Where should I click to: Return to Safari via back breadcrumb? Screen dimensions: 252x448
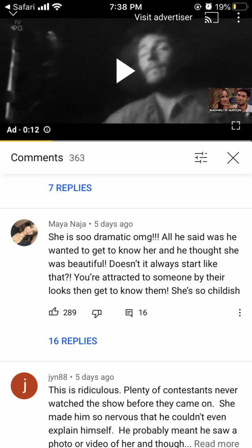(20, 6)
